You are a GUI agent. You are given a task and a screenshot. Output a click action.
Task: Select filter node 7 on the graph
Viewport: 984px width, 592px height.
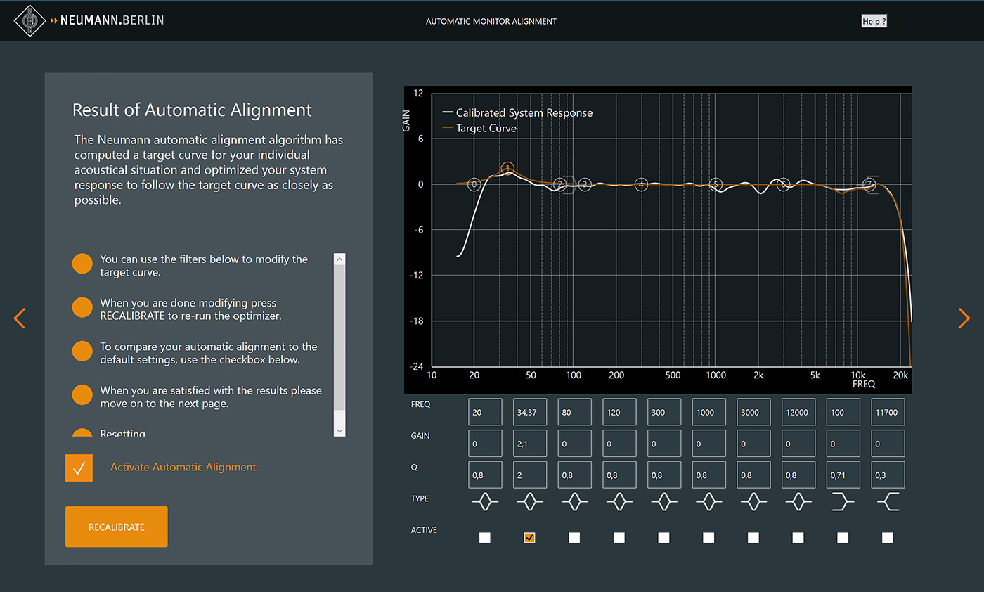(x=869, y=184)
